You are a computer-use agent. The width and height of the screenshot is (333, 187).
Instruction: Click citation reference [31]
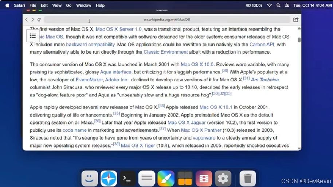click(x=246, y=78)
